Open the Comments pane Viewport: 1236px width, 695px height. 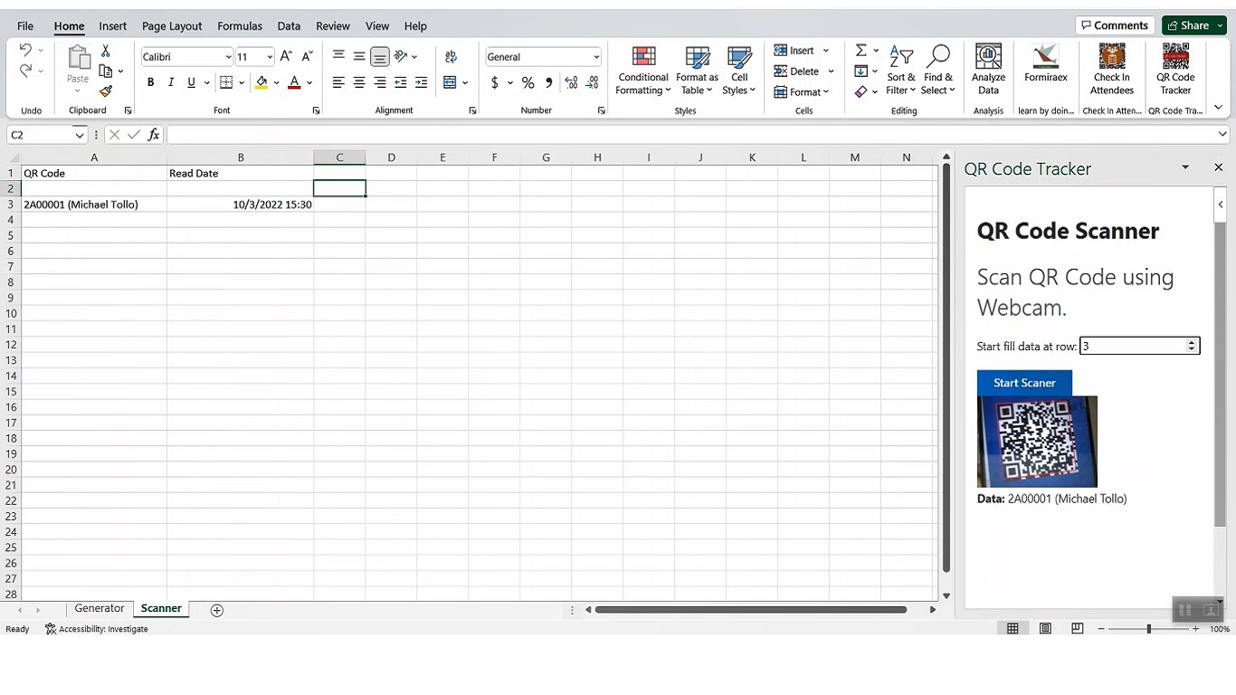click(x=1114, y=25)
